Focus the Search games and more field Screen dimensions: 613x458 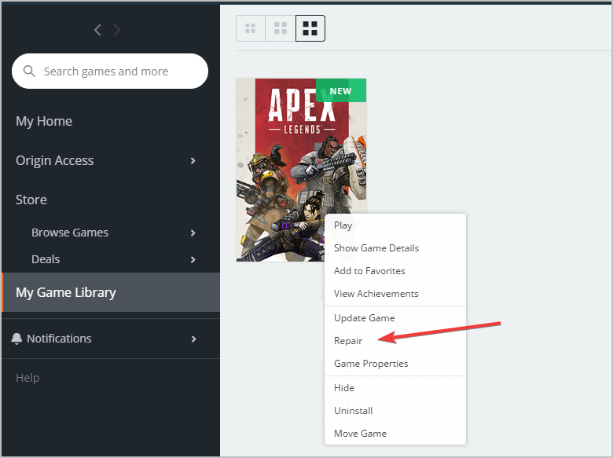point(110,71)
